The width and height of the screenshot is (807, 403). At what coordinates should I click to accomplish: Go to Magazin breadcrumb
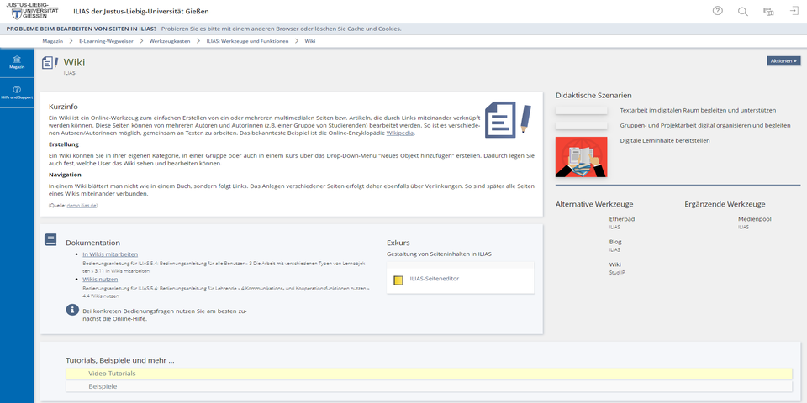[52, 41]
